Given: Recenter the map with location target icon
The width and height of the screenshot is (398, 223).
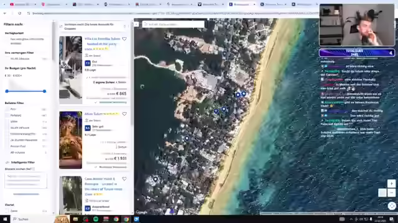Looking at the screenshot, I should click(x=392, y=206).
